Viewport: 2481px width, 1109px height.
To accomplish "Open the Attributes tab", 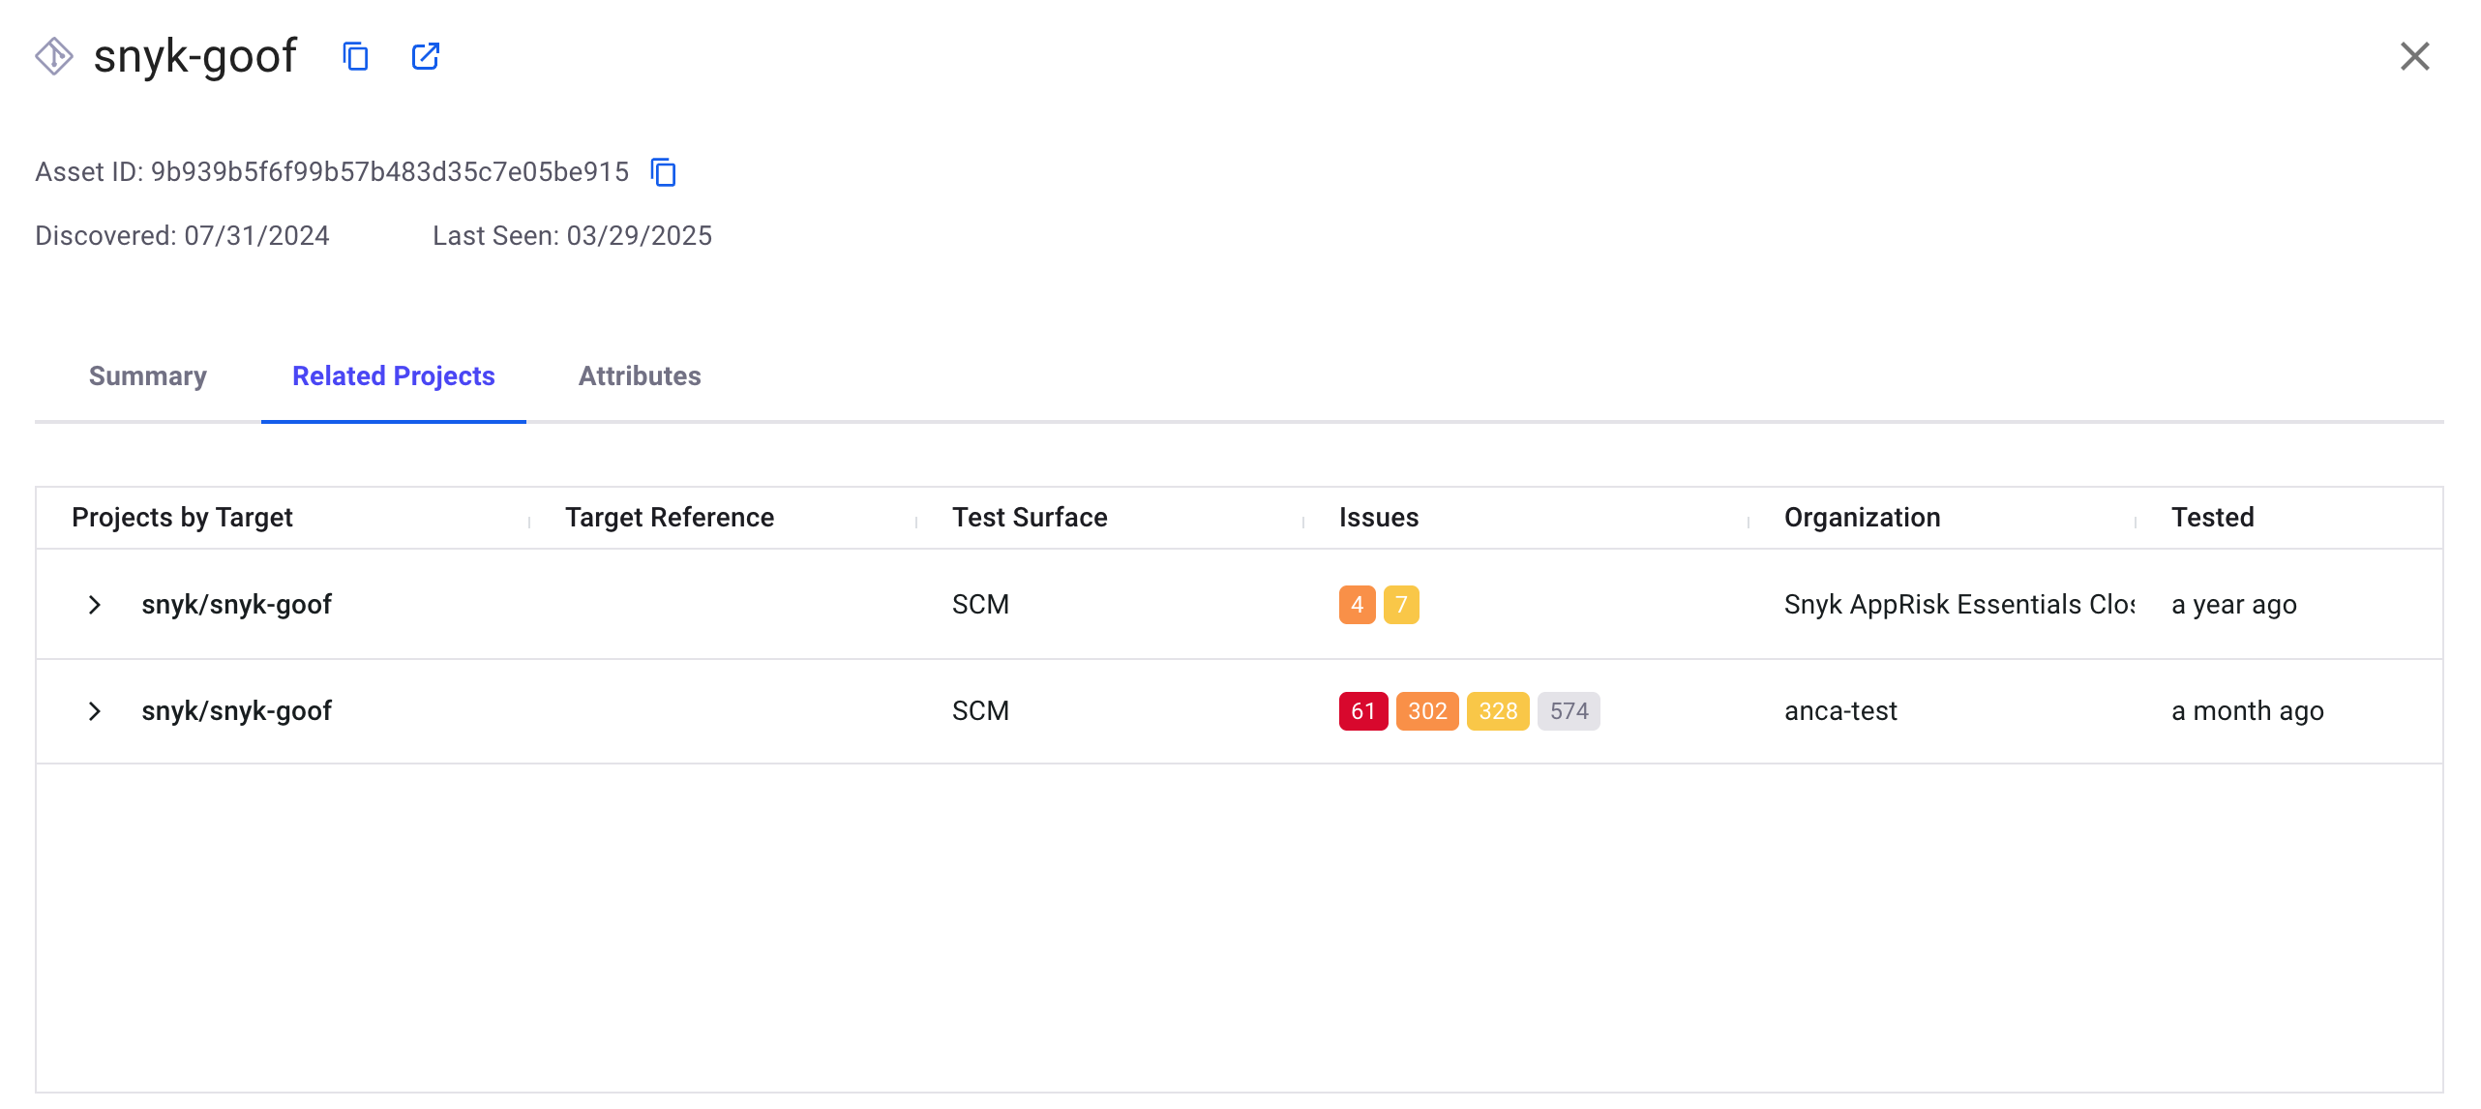I will click(639, 376).
